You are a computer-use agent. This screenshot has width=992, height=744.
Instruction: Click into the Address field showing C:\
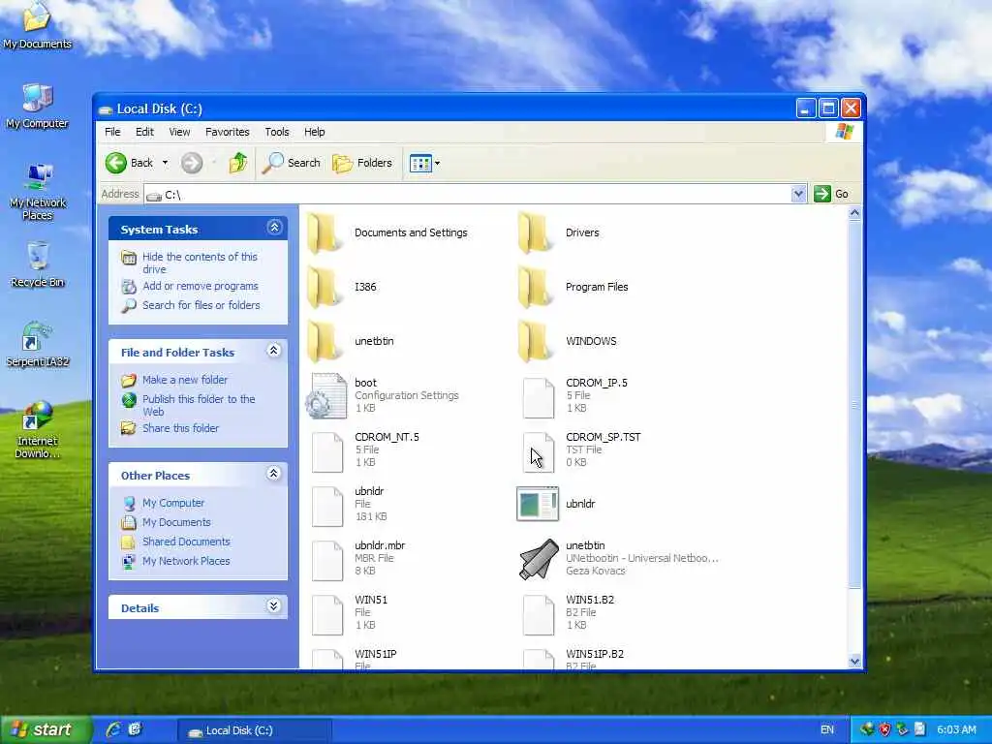468,194
